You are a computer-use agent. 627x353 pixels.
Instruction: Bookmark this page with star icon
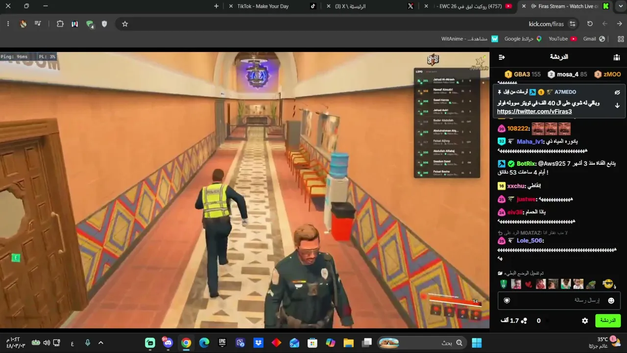point(125,24)
